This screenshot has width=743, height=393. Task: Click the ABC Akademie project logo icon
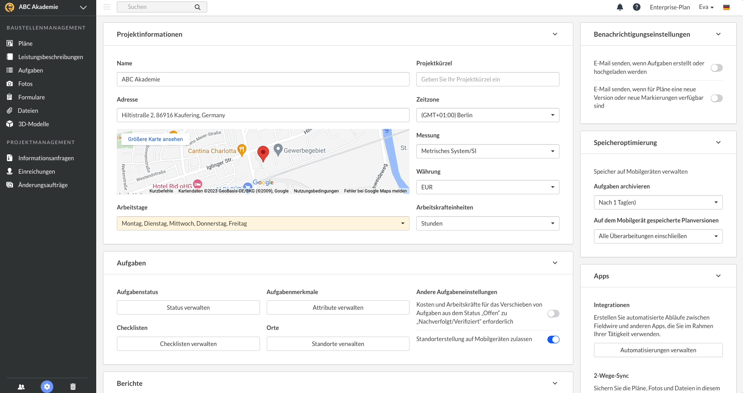pos(9,7)
